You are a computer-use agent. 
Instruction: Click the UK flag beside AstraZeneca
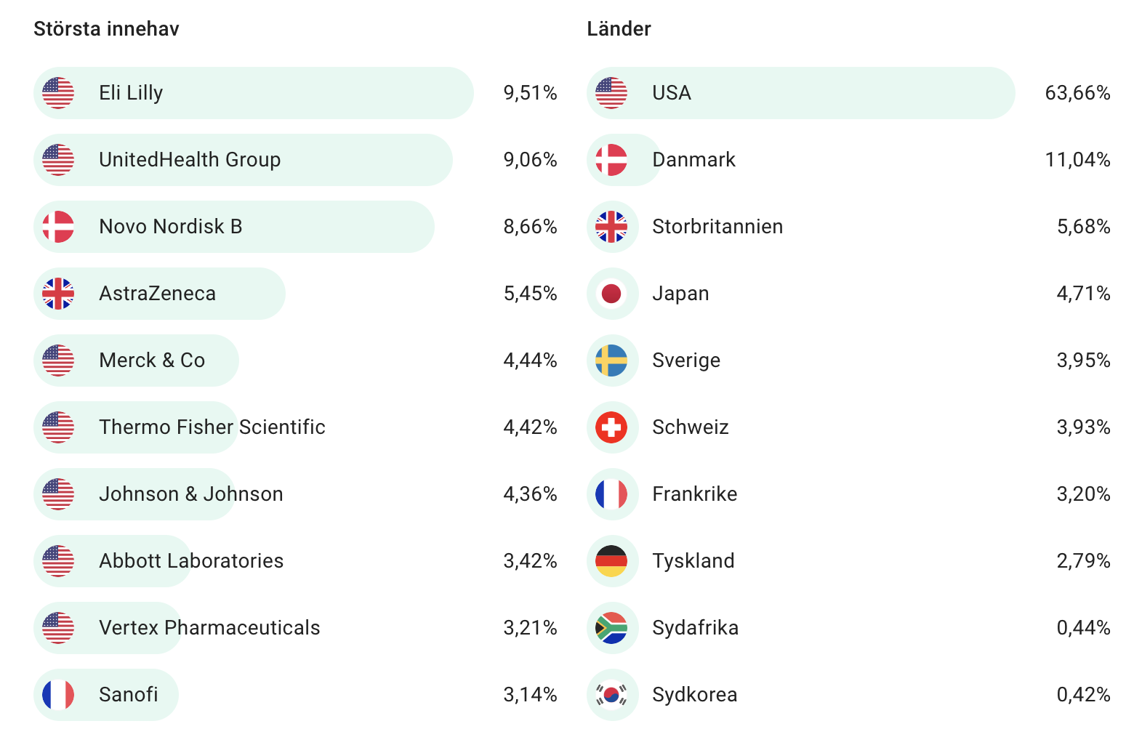(x=58, y=294)
